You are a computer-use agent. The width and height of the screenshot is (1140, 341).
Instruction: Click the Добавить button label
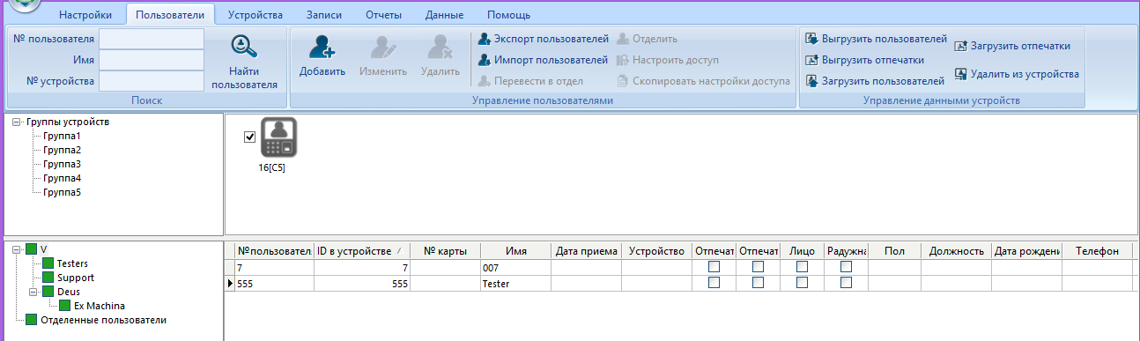tap(322, 71)
